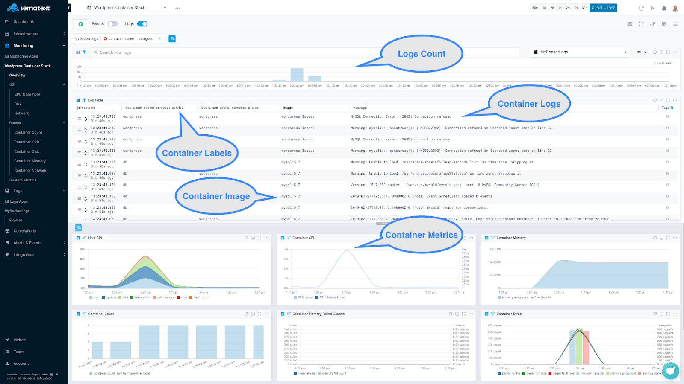Toggle 'memory fail count' legend entry
Viewport: 684px width, 384px height.
point(332,373)
